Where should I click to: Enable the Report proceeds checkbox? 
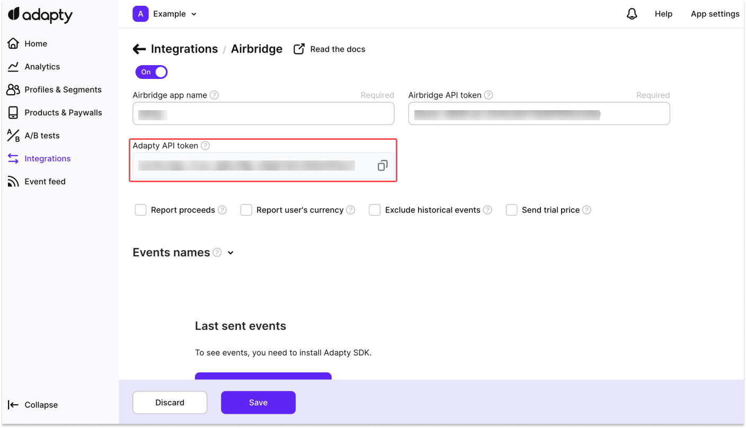click(x=140, y=210)
